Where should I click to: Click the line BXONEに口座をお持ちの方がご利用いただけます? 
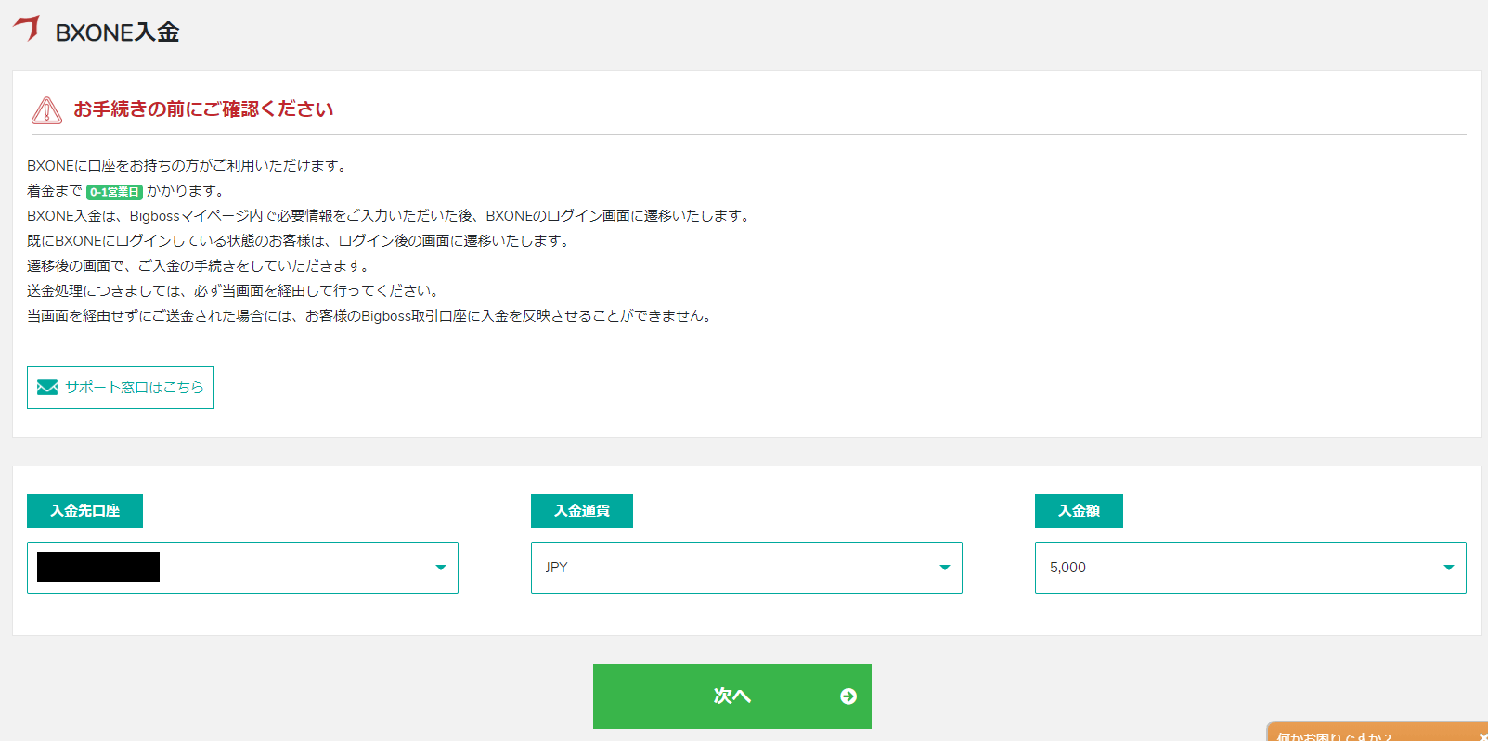tap(188, 166)
